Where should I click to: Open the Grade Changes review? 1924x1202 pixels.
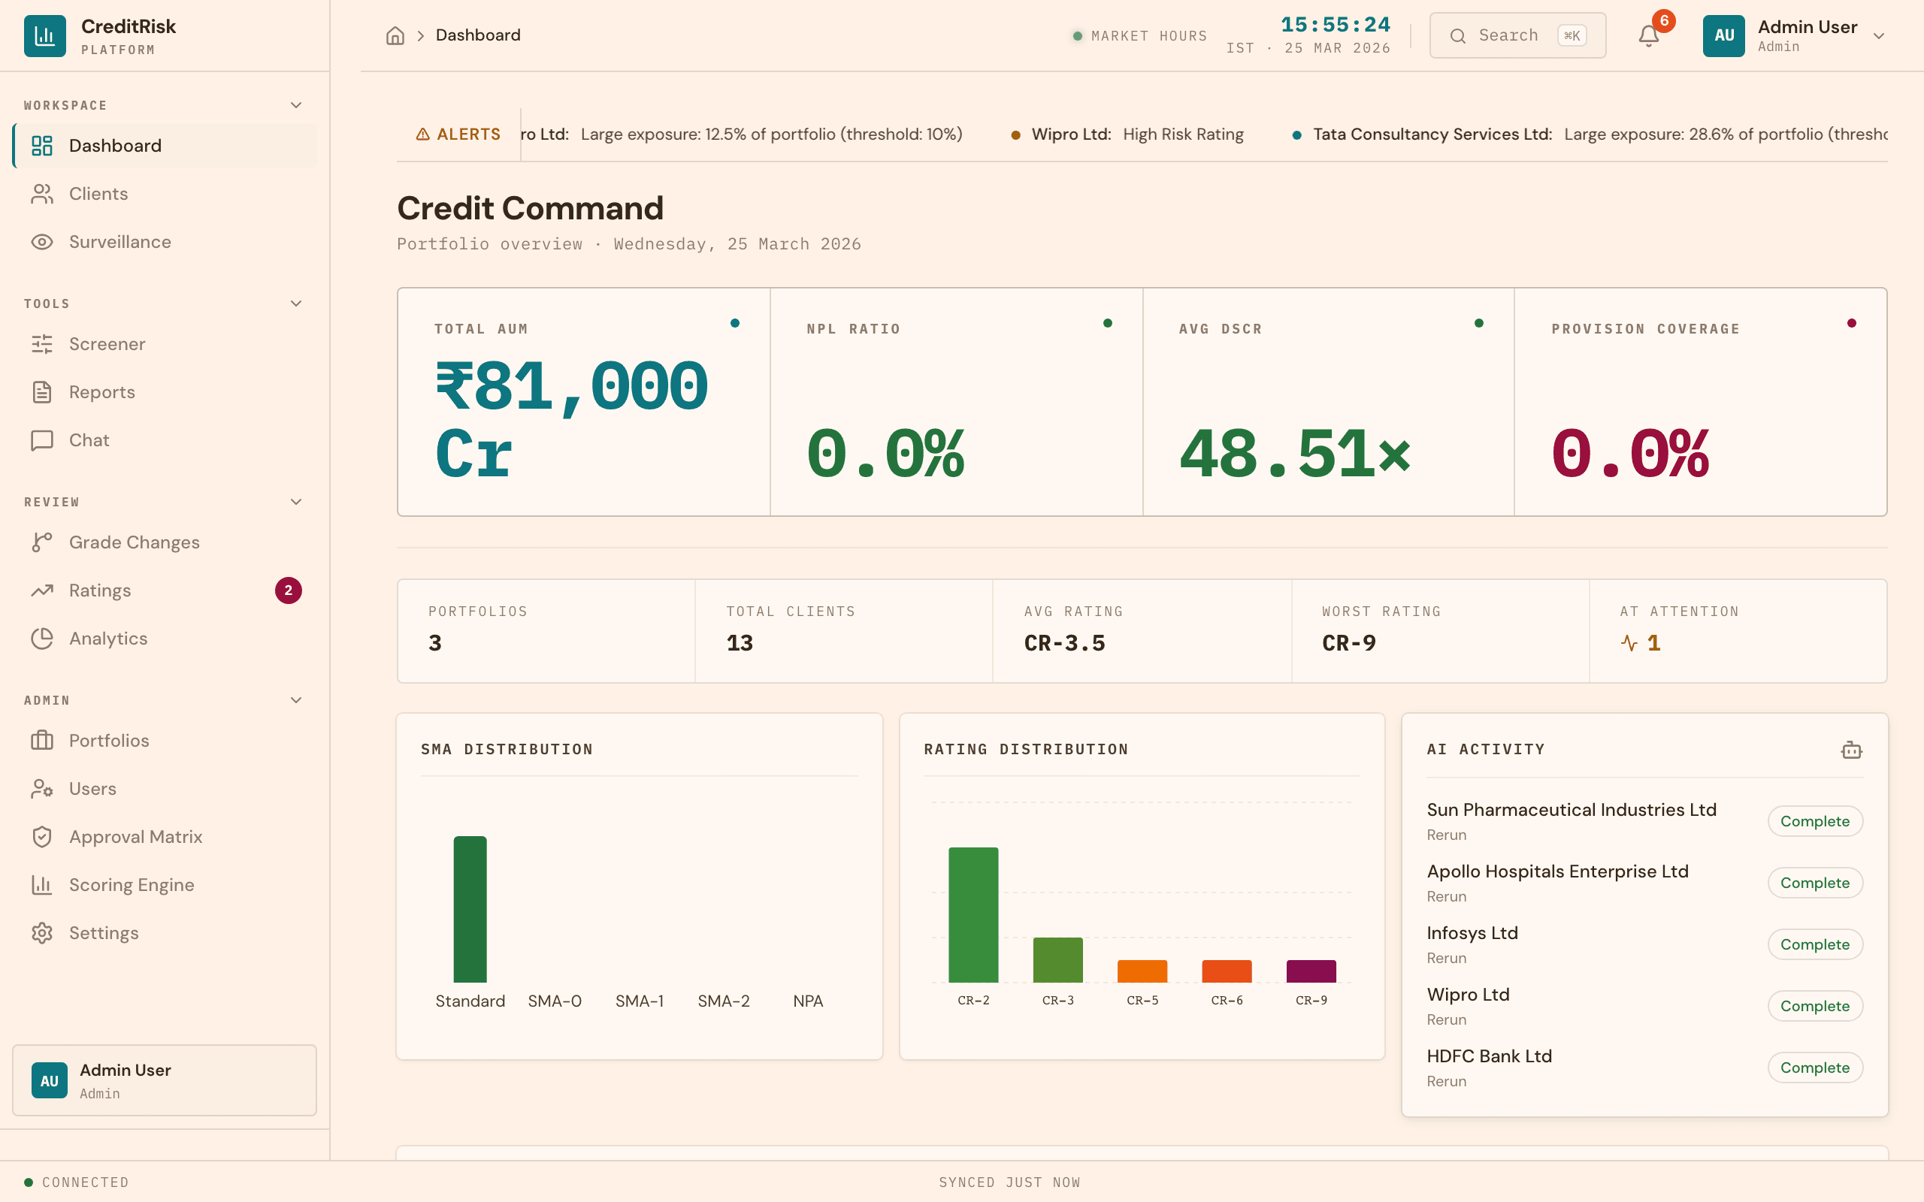(165, 542)
